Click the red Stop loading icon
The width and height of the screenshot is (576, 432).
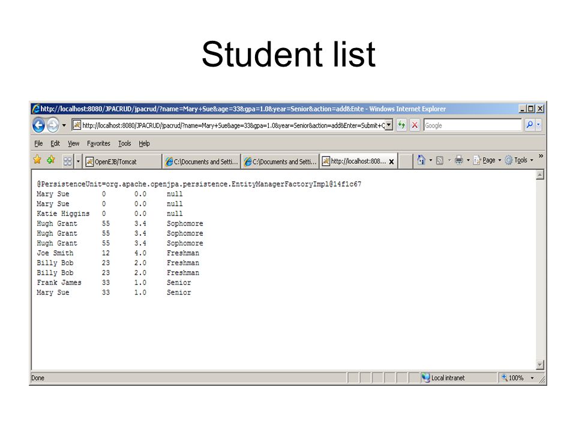point(415,125)
